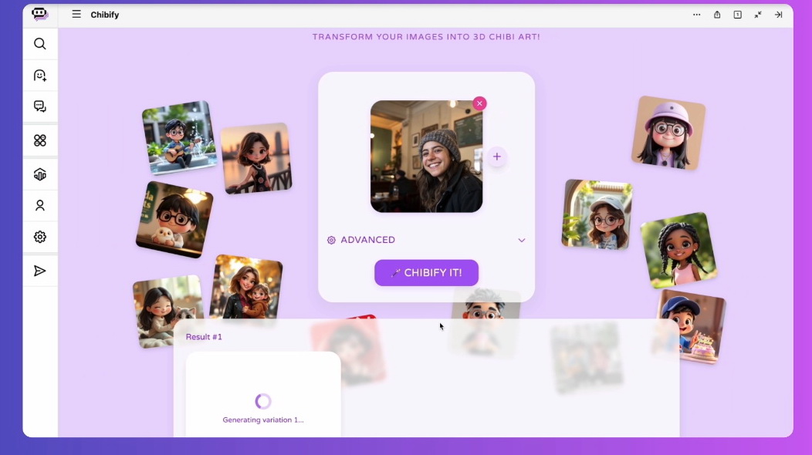Viewport: 812px width, 455px height.
Task: Open the three-dot more options menu
Action: [696, 15]
